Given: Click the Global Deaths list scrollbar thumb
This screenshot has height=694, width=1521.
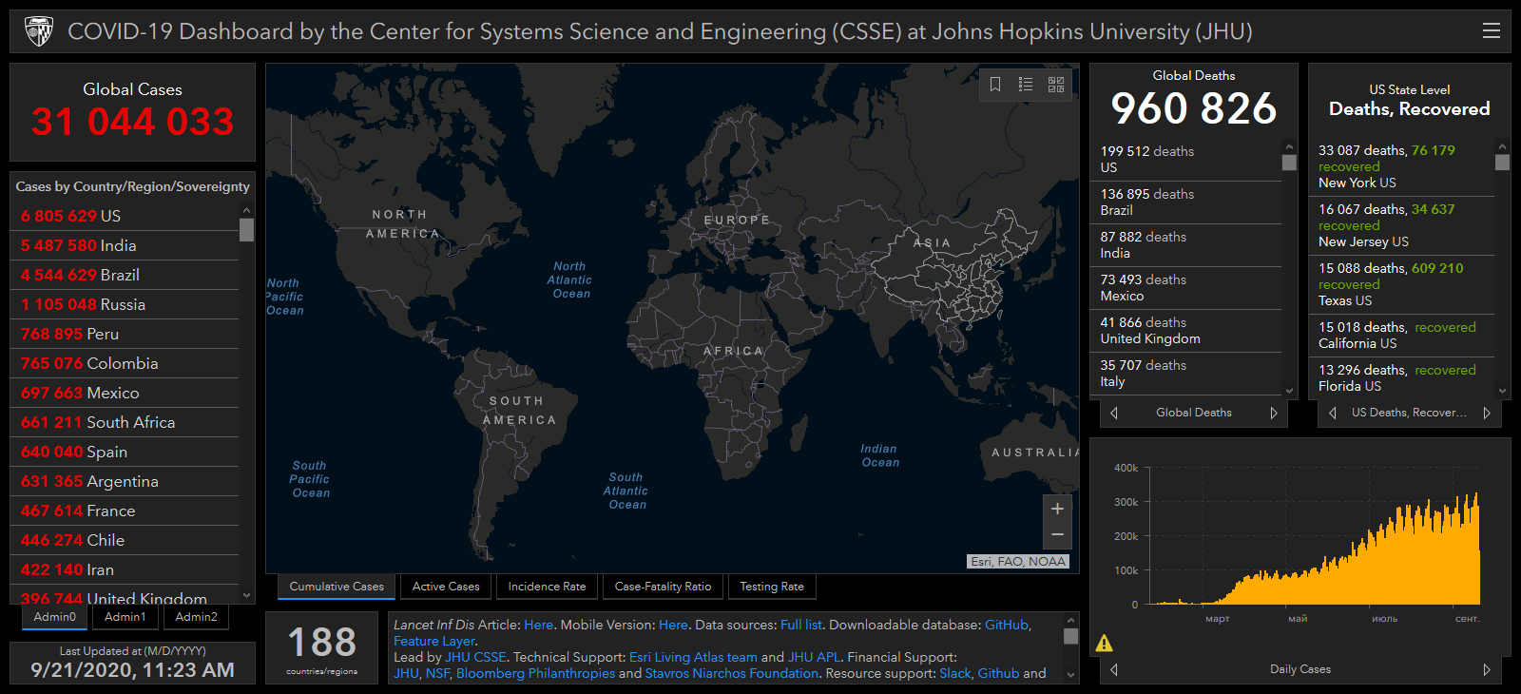Looking at the screenshot, I should [1289, 163].
